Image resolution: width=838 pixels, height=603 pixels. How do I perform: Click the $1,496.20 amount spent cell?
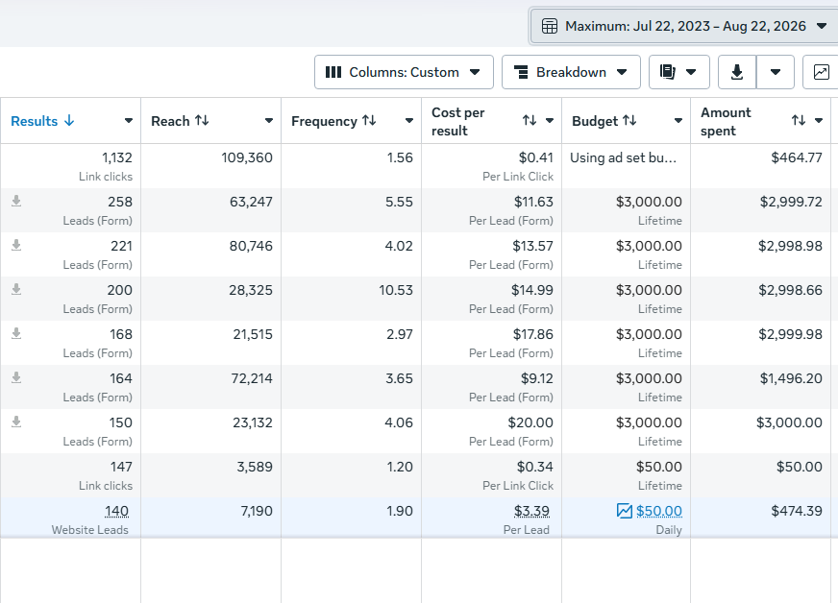tap(760, 387)
